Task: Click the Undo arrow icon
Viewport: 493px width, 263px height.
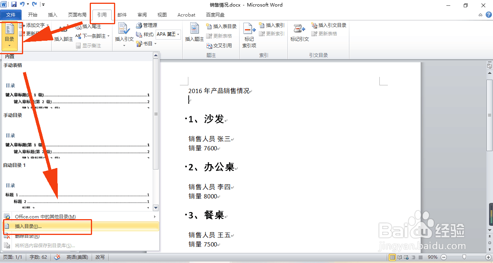Action: click(x=22, y=5)
